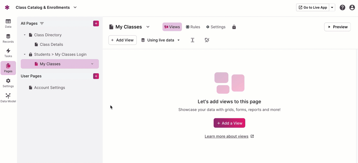Go to Tasks in left sidebar
This screenshot has width=358, height=163.
[x=8, y=53]
